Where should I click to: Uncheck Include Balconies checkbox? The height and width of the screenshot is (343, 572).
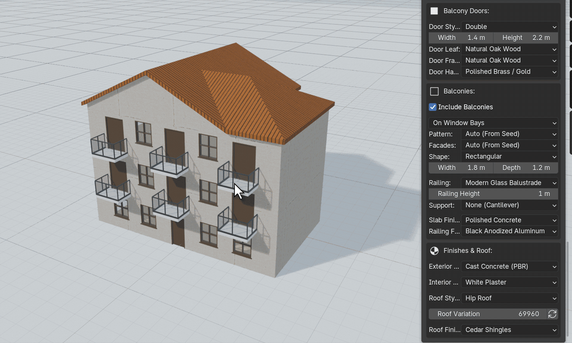coord(433,107)
